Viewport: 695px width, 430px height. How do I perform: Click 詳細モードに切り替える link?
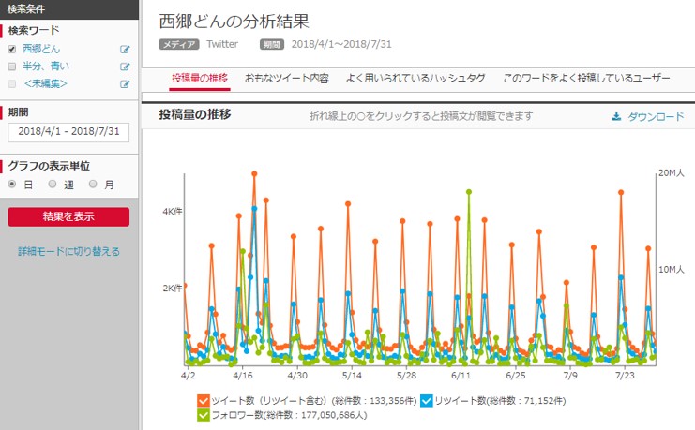(68, 251)
